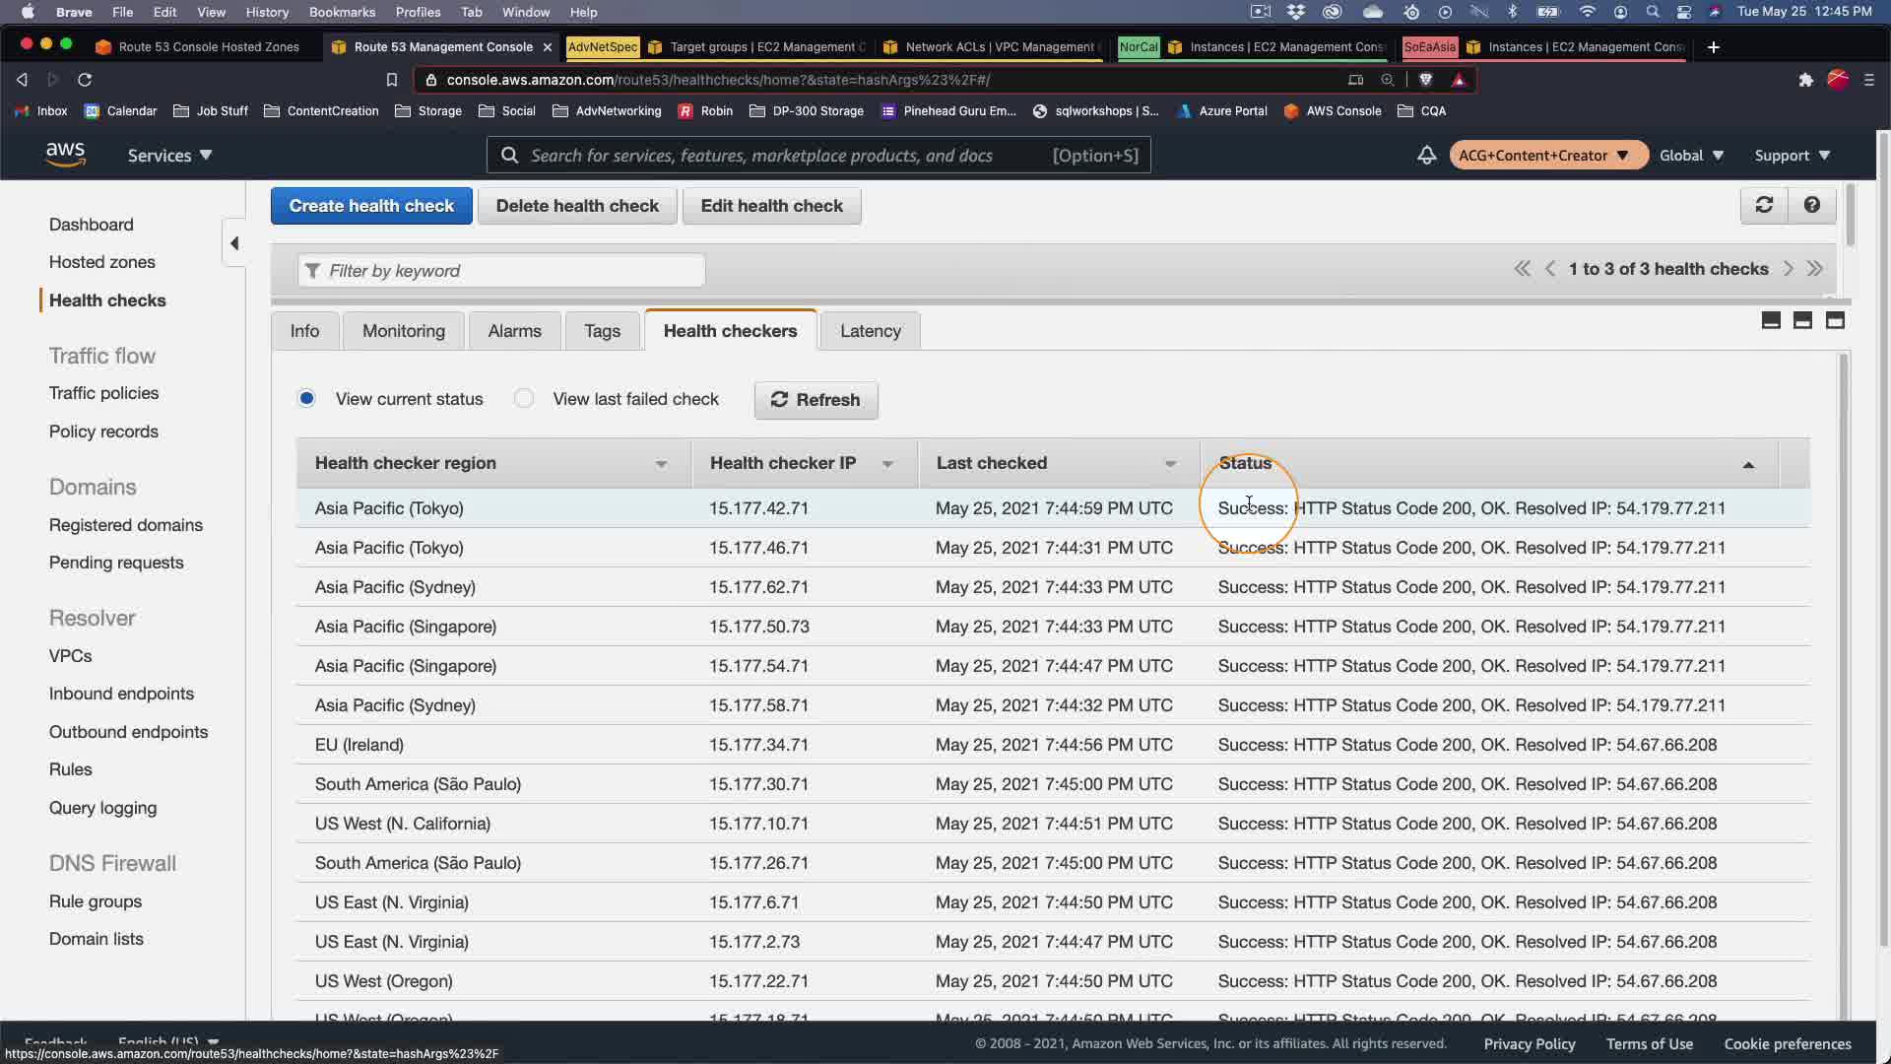The image size is (1891, 1064).
Task: Open the Global region dropdown
Action: click(1691, 156)
